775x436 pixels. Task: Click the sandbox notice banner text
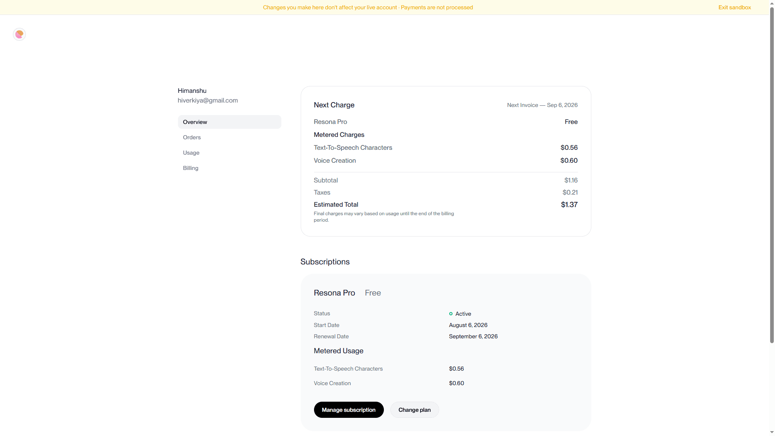coord(368,7)
